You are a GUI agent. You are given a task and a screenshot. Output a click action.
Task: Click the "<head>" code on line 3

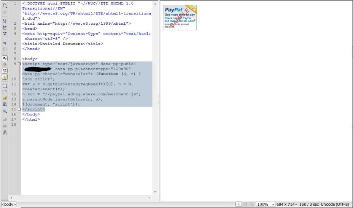pyautogui.click(x=30, y=28)
